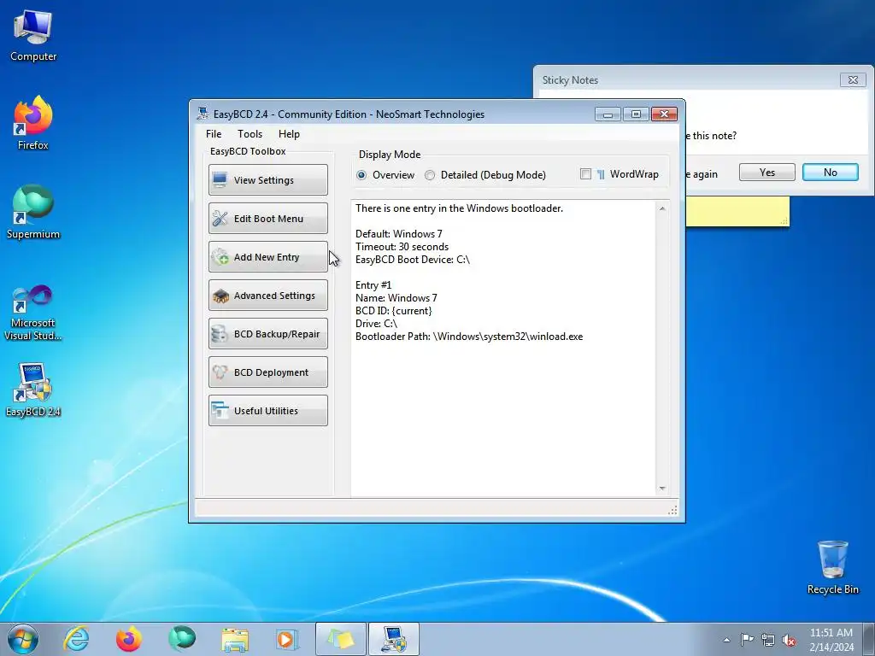
Task: Open the clock showing 11:51 AM
Action: (x=831, y=639)
